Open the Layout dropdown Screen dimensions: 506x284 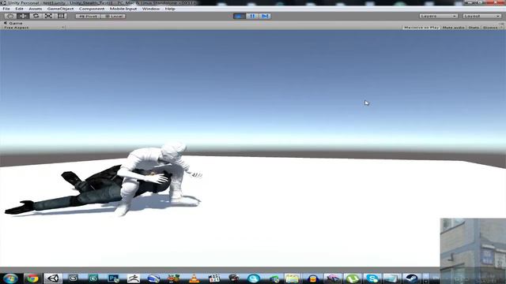click(x=481, y=16)
